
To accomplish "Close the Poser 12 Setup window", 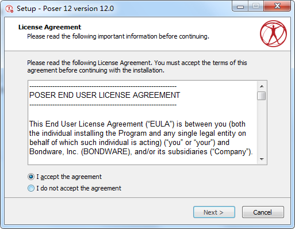I will click(x=277, y=6).
